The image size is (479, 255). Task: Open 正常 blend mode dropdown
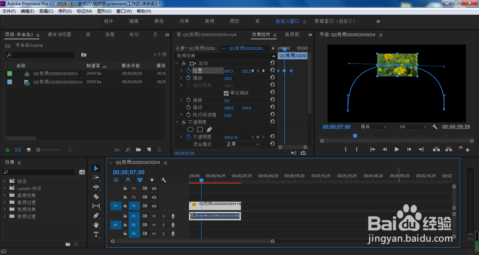(242, 144)
